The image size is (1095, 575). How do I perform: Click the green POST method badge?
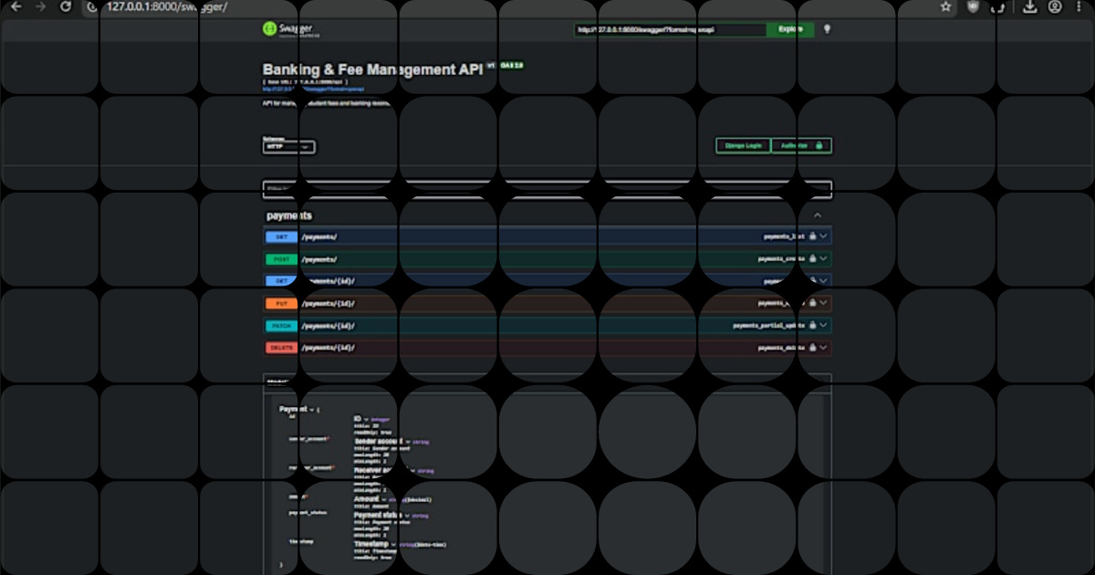pyautogui.click(x=281, y=259)
